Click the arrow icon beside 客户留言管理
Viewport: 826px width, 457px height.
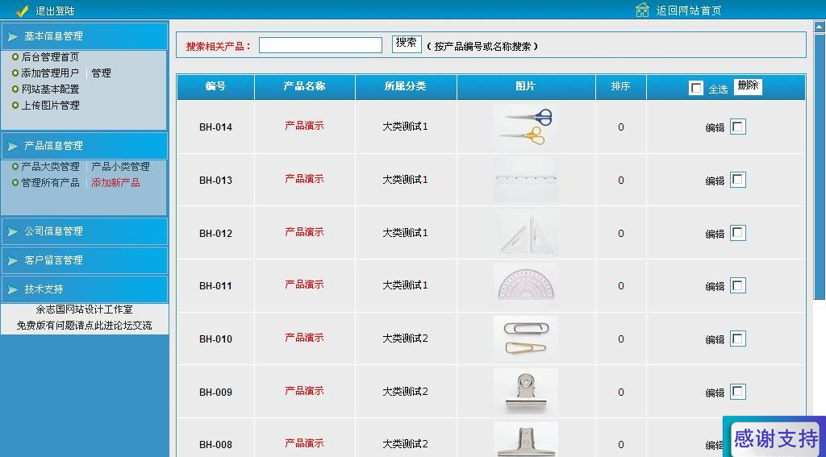tap(13, 260)
